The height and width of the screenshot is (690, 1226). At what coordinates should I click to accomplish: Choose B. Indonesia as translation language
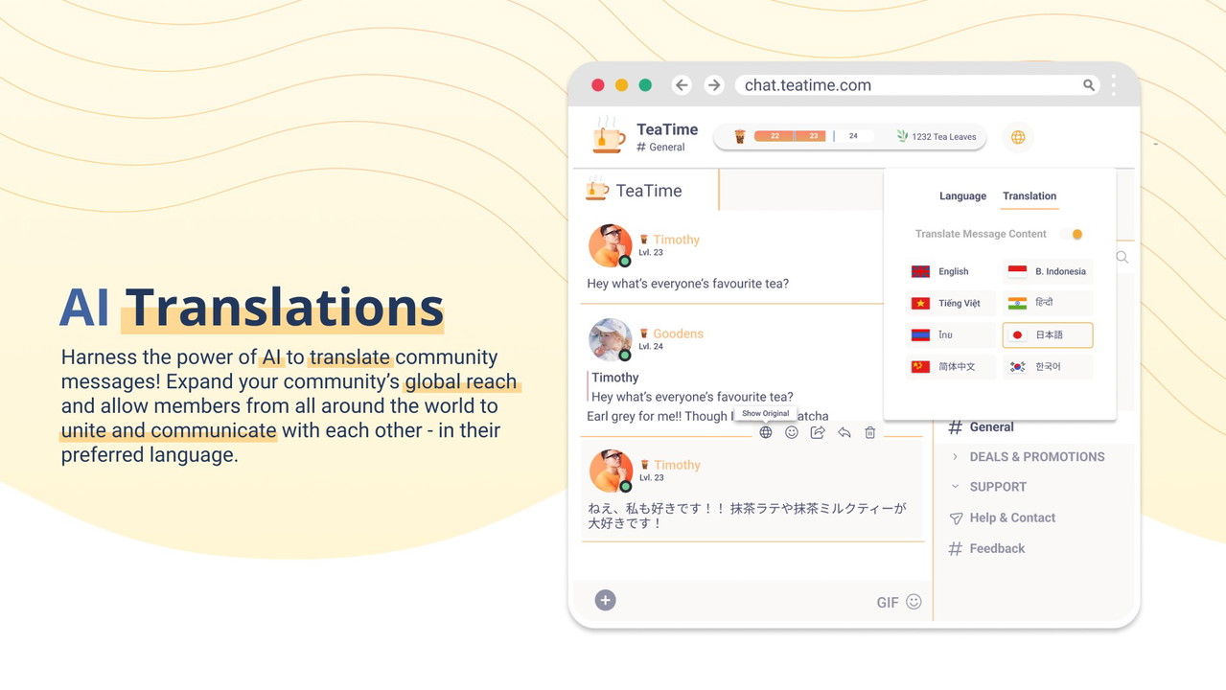coord(1048,271)
